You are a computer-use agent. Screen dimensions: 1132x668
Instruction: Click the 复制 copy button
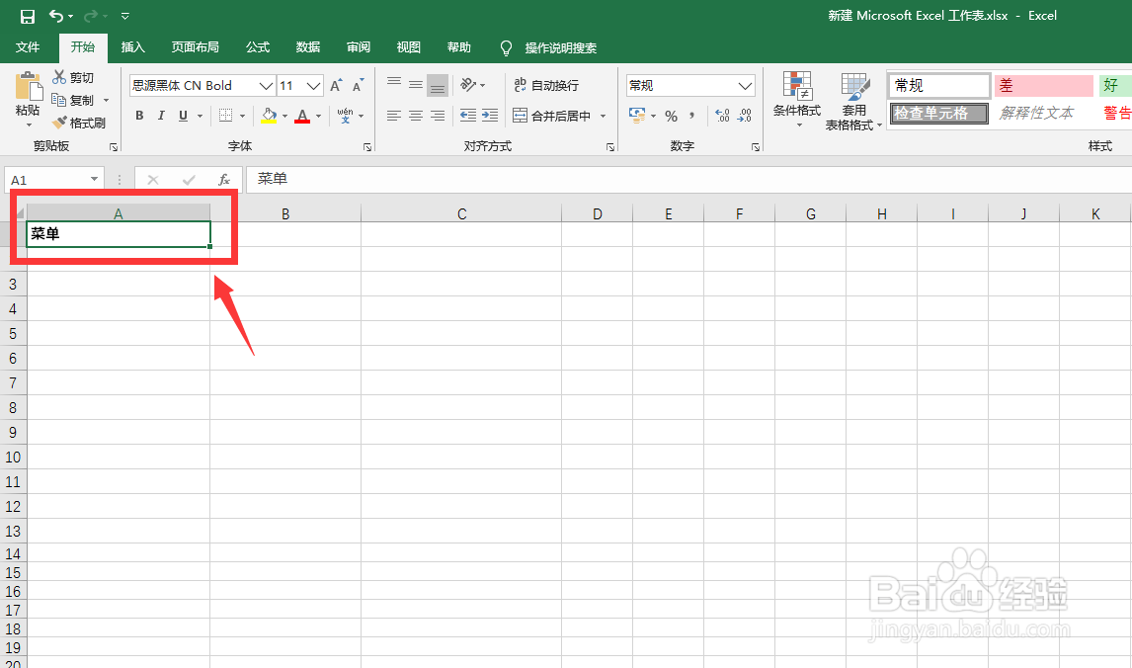click(73, 100)
